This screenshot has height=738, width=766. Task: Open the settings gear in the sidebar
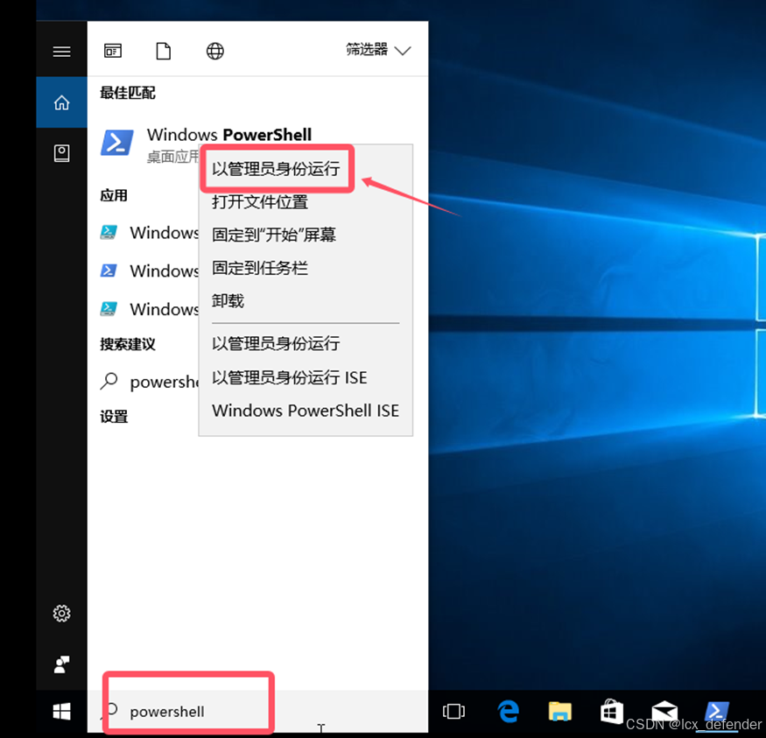[61, 613]
